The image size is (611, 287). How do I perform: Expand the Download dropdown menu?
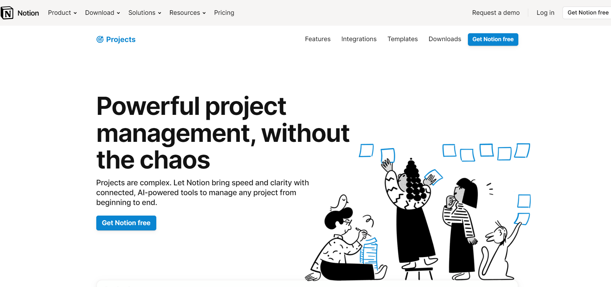tap(103, 13)
